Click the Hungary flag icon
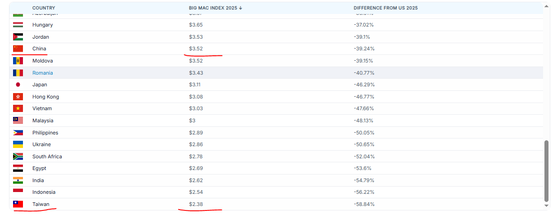Image resolution: width=553 pixels, height=219 pixels. [18, 25]
